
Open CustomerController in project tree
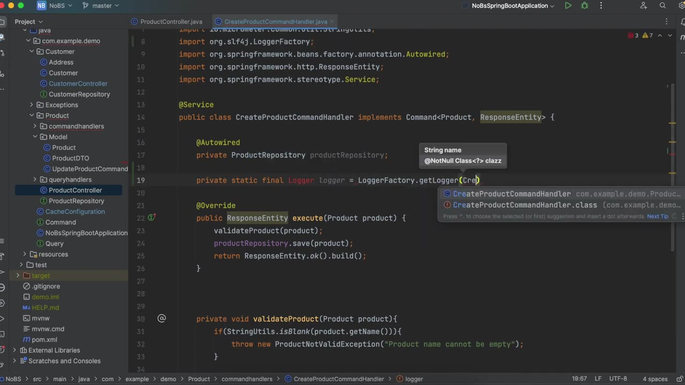click(78, 83)
